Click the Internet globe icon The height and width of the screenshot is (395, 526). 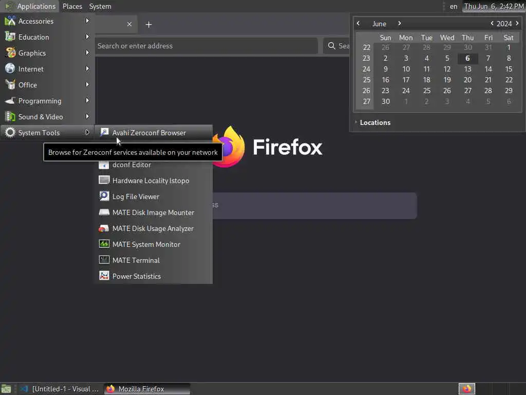coord(10,68)
